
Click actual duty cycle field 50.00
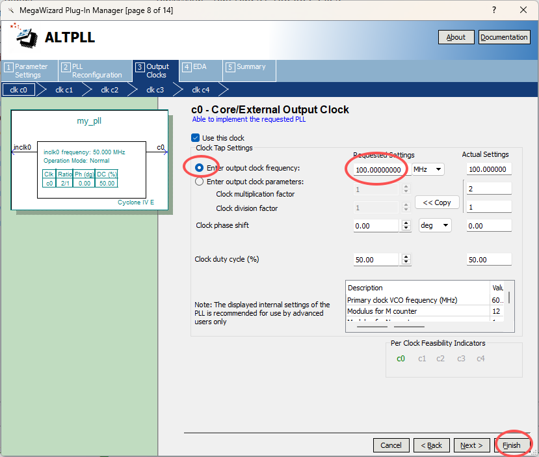click(489, 260)
